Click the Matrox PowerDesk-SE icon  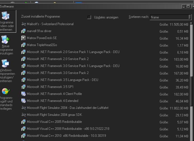pyautogui.click(x=24, y=38)
